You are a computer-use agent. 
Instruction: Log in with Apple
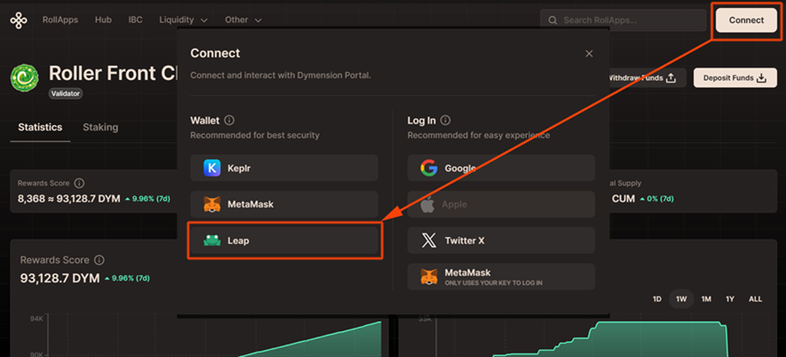(x=501, y=204)
